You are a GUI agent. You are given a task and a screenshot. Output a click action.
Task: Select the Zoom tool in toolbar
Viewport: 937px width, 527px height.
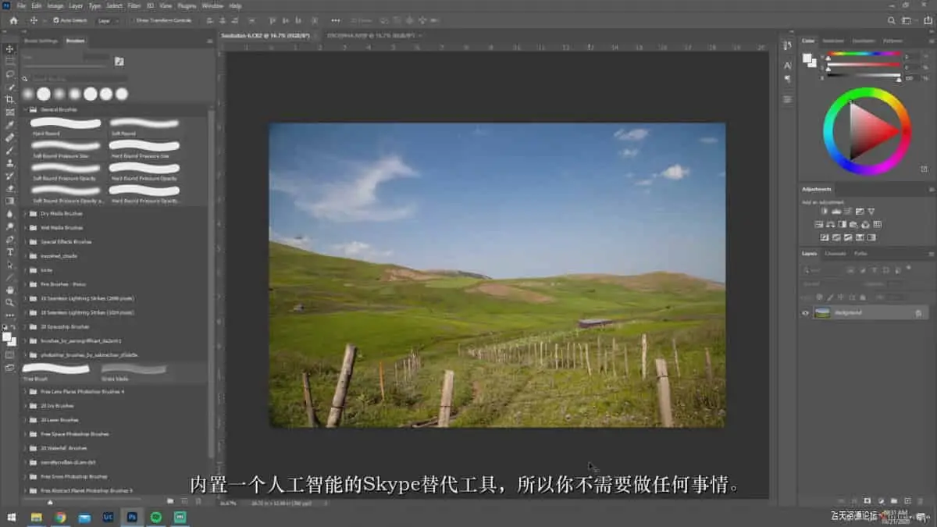pyautogui.click(x=10, y=302)
